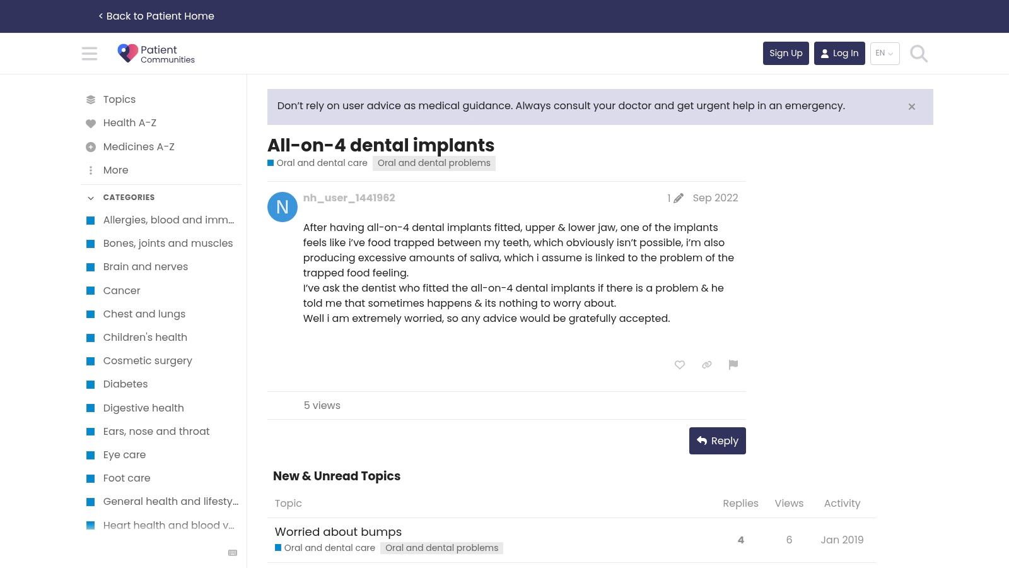Expand the More sidebar section

click(115, 170)
